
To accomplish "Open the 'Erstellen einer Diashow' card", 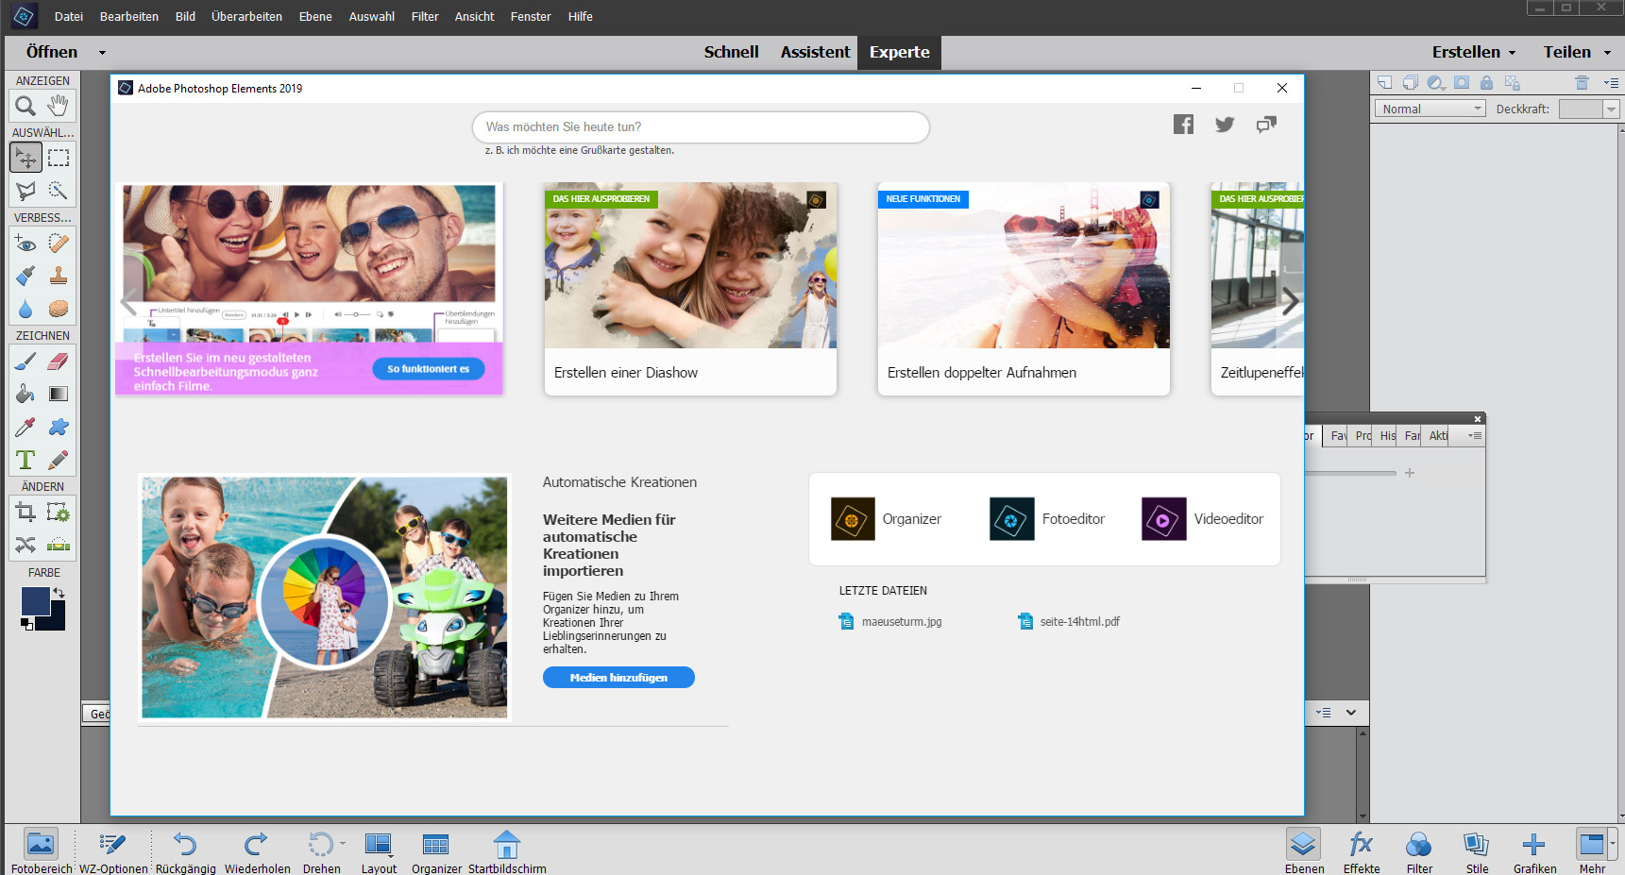I will coord(690,289).
